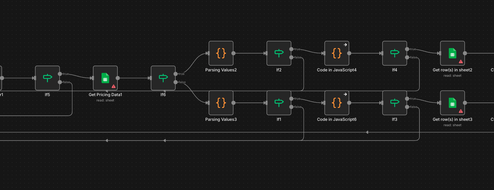Click the false output handle of If1
The width and height of the screenshot is (494, 190).
[292, 107]
